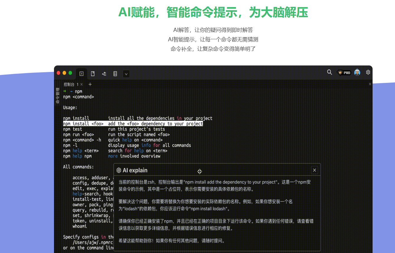Click the 'AI智能提示' subtitle line
395x253 pixels.
click(x=213, y=39)
